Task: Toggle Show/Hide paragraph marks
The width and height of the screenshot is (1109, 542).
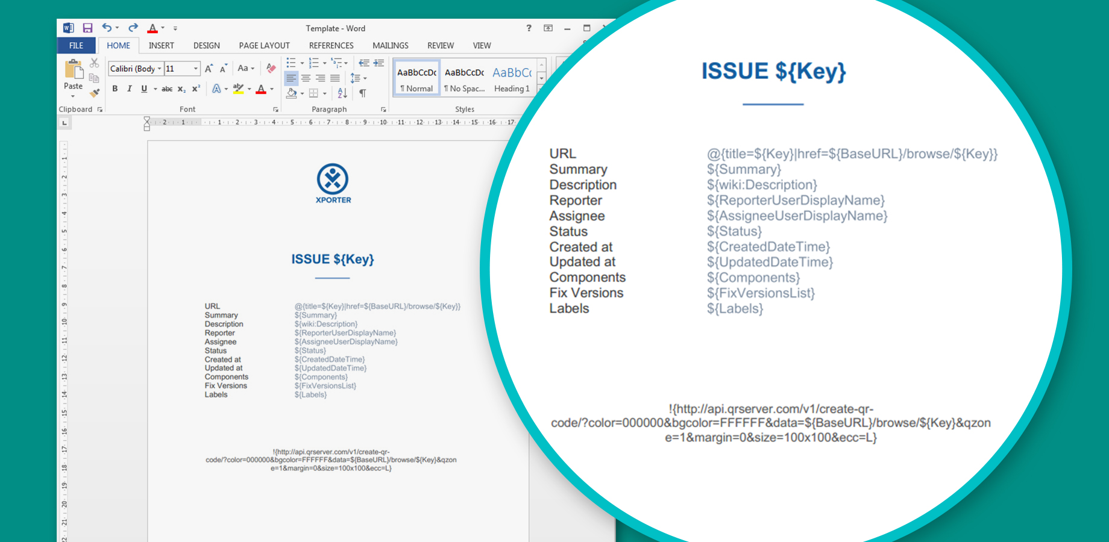Action: [363, 93]
